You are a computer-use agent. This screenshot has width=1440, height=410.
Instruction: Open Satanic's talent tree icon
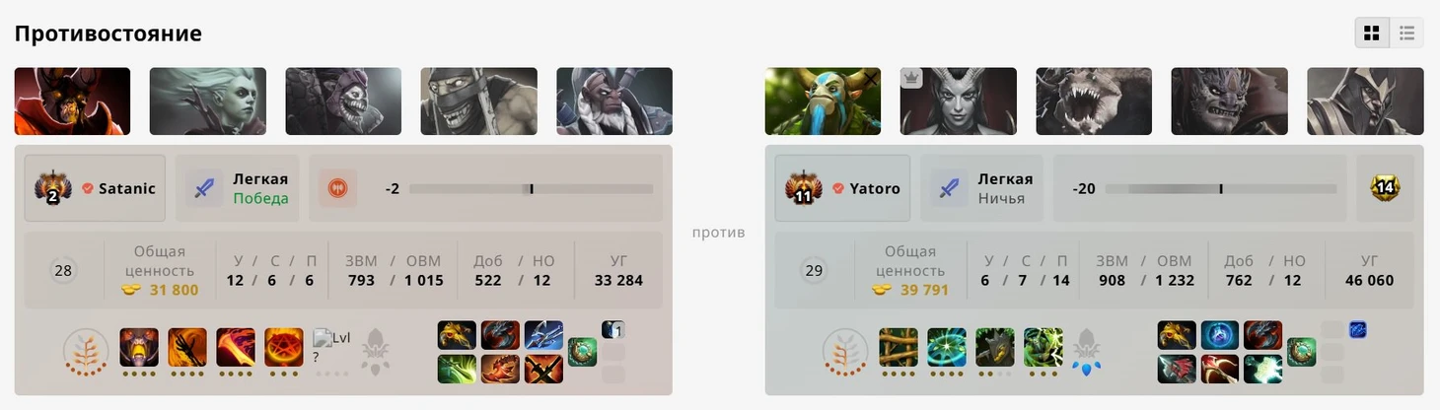[x=86, y=352]
